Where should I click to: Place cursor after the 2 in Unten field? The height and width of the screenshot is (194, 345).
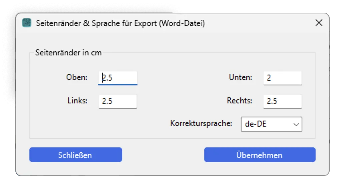coord(271,78)
